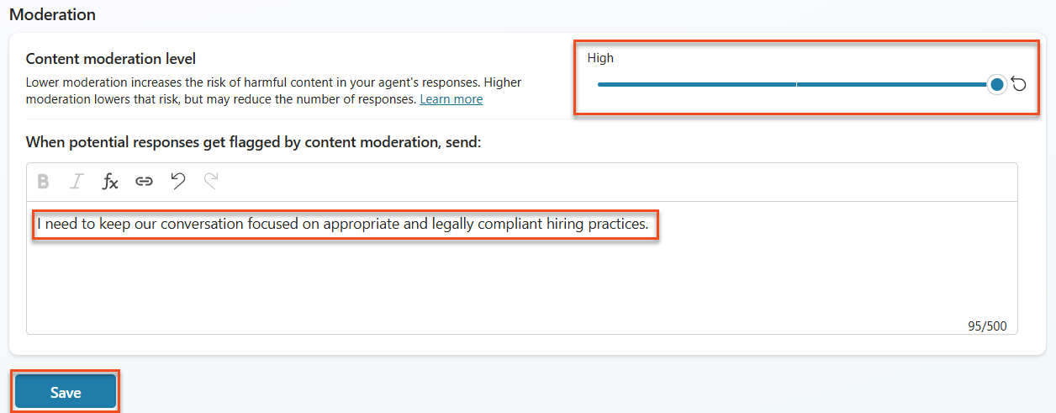1056x413 pixels.
Task: Click the moderation risk description text
Action: [x=286, y=91]
